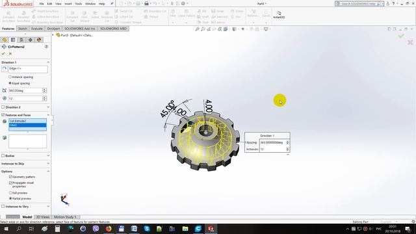Collapse the Direction 1 callout box chevron
416x234 pixels.
[288, 155]
